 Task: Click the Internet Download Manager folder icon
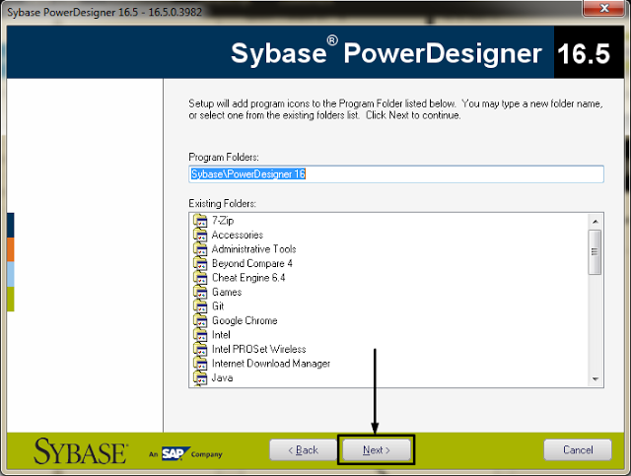[200, 364]
